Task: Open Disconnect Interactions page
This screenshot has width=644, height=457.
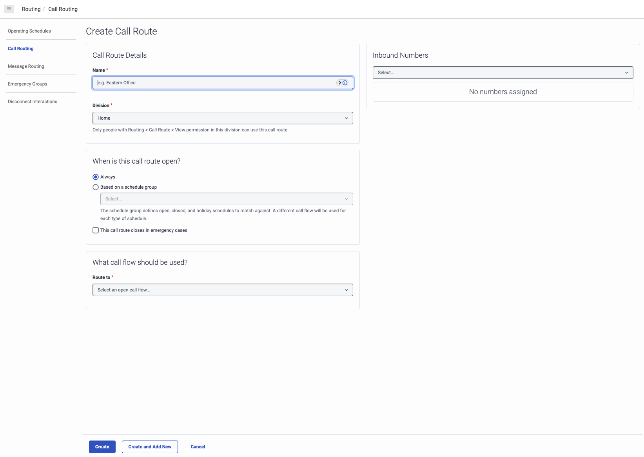Action: pos(33,102)
